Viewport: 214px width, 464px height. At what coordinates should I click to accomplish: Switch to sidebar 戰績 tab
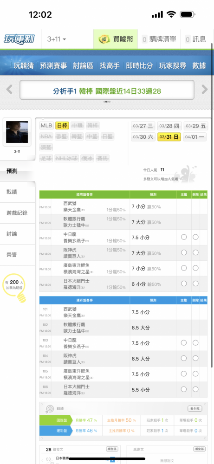click(18, 192)
